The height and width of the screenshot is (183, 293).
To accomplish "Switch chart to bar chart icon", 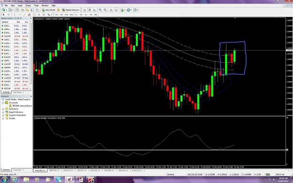I will (x=85, y=10).
